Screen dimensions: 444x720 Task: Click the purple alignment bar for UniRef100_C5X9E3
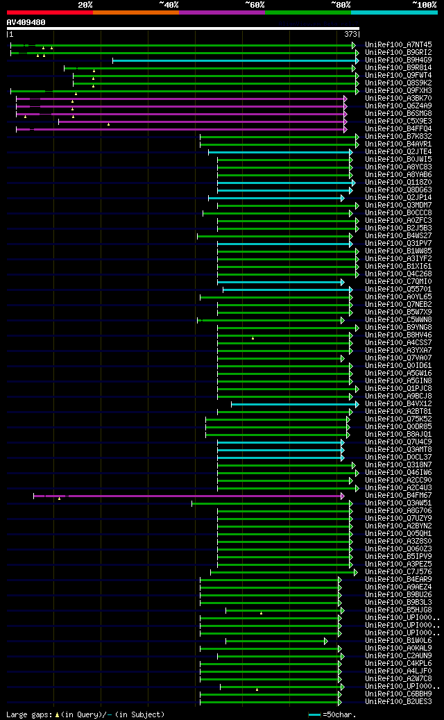pyautogui.click(x=201, y=122)
